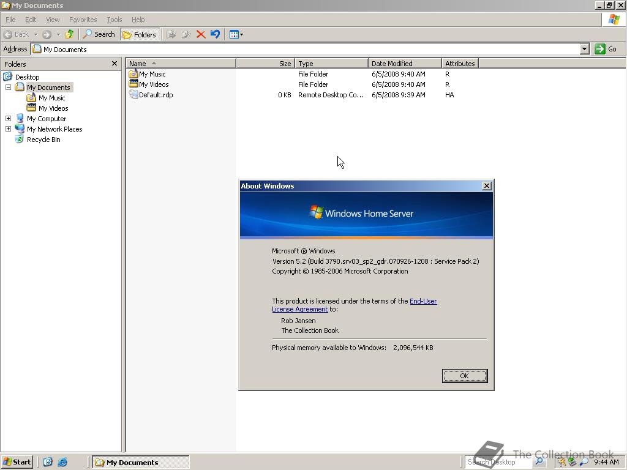Select the My Videos folder icon in list
Viewport: 627px width, 470px height.
click(x=133, y=84)
